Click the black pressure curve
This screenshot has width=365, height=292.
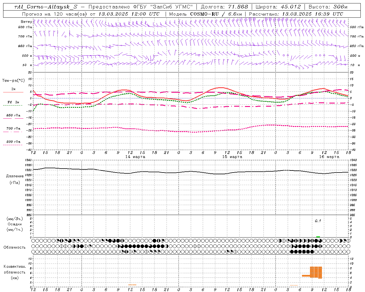[190, 172]
